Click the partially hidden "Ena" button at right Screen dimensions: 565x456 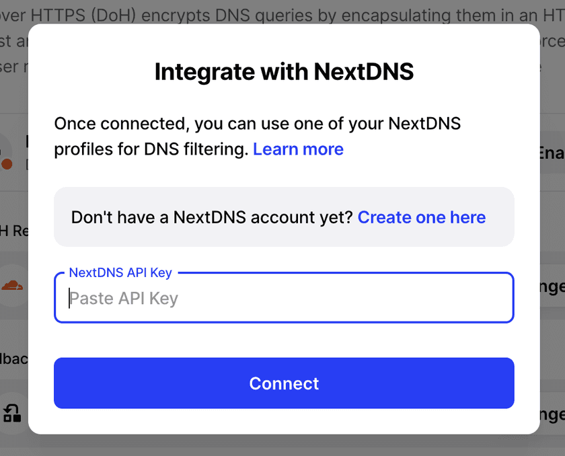[552, 153]
